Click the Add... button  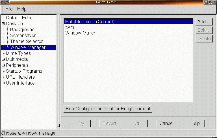pos(204,21)
